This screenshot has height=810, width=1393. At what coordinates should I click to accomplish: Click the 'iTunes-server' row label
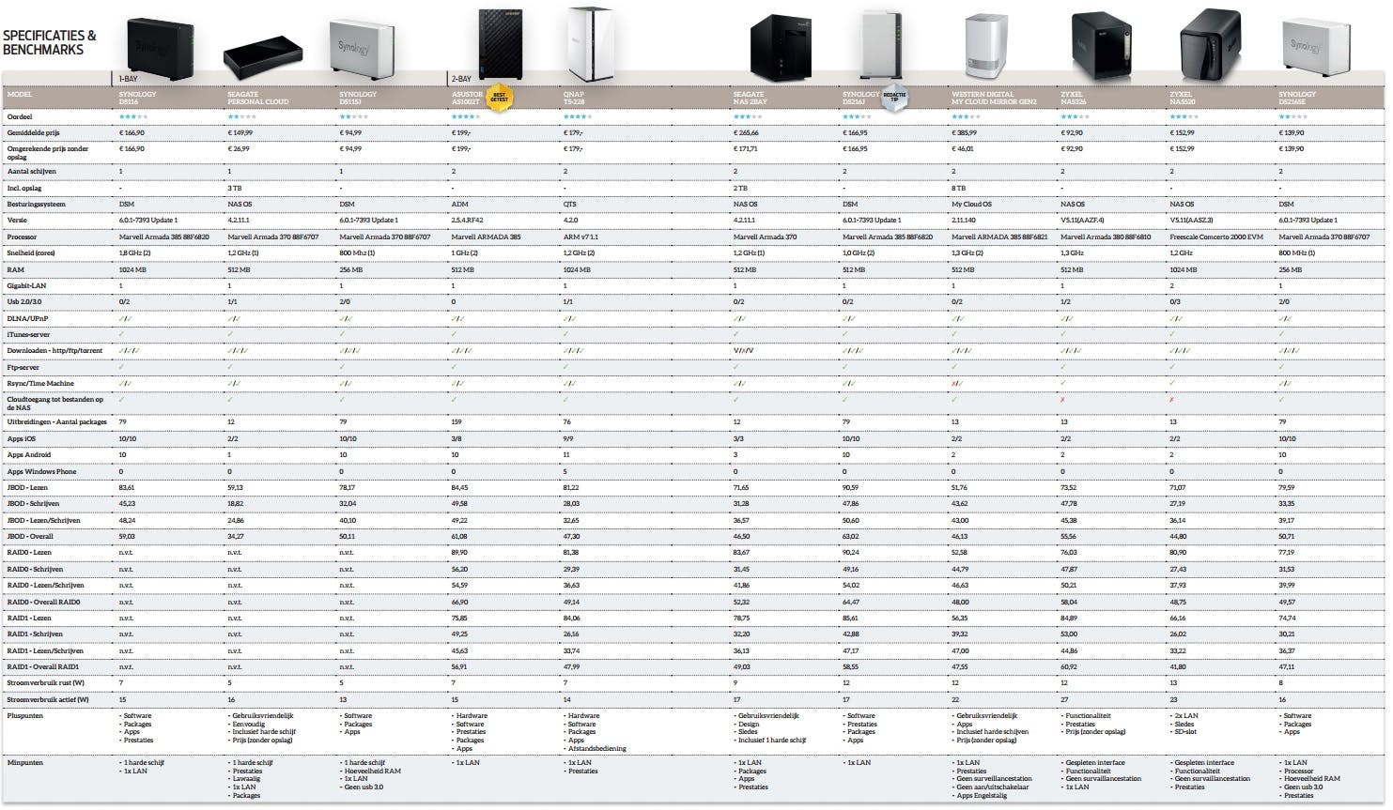28,334
